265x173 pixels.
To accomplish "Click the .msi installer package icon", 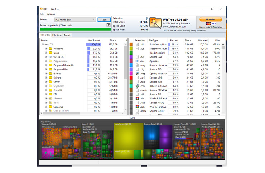I will [137, 86].
